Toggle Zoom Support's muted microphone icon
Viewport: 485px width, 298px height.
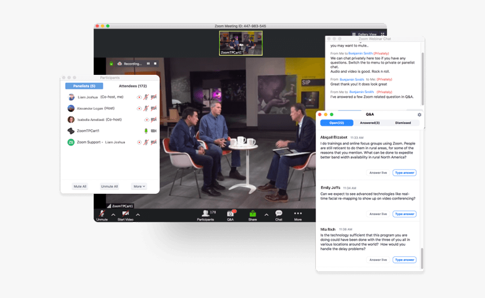point(146,142)
